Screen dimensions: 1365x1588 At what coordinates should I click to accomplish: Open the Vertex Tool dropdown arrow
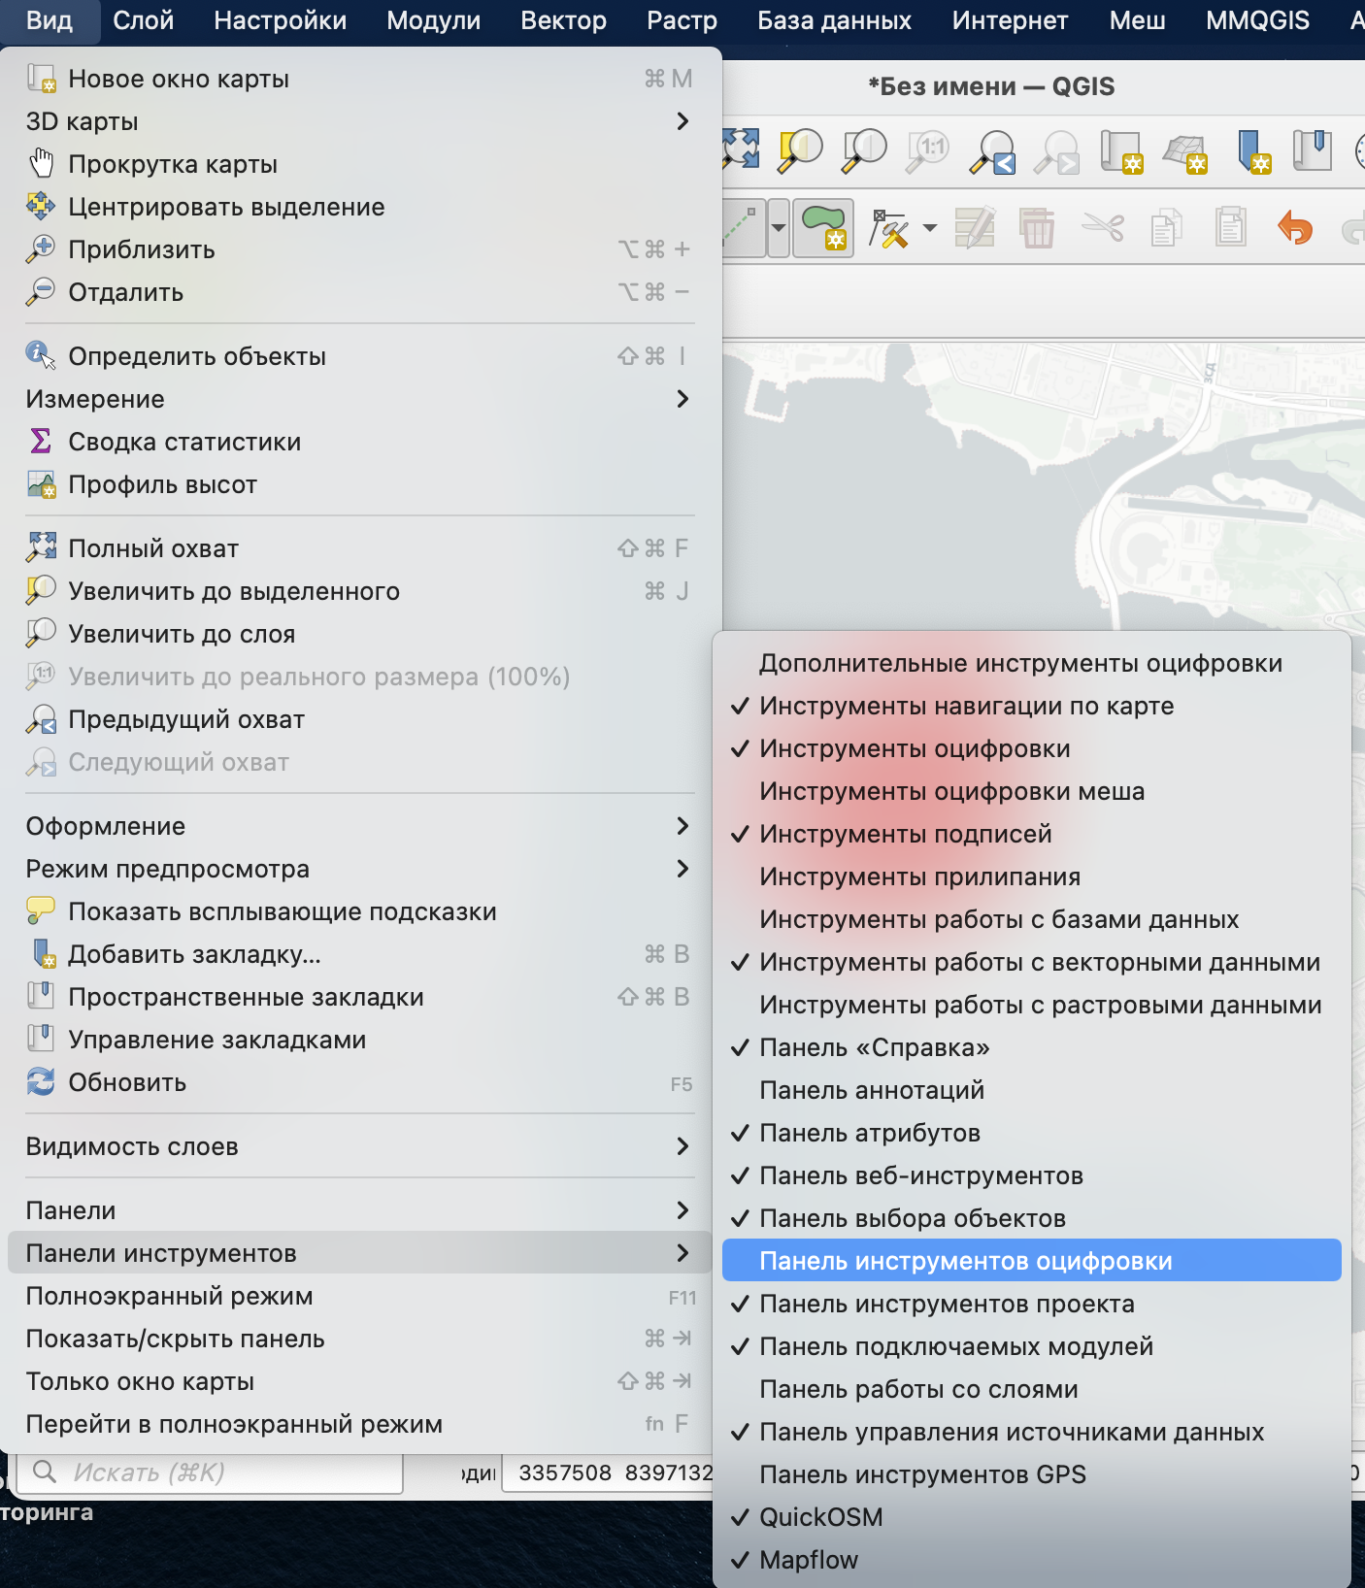[930, 229]
